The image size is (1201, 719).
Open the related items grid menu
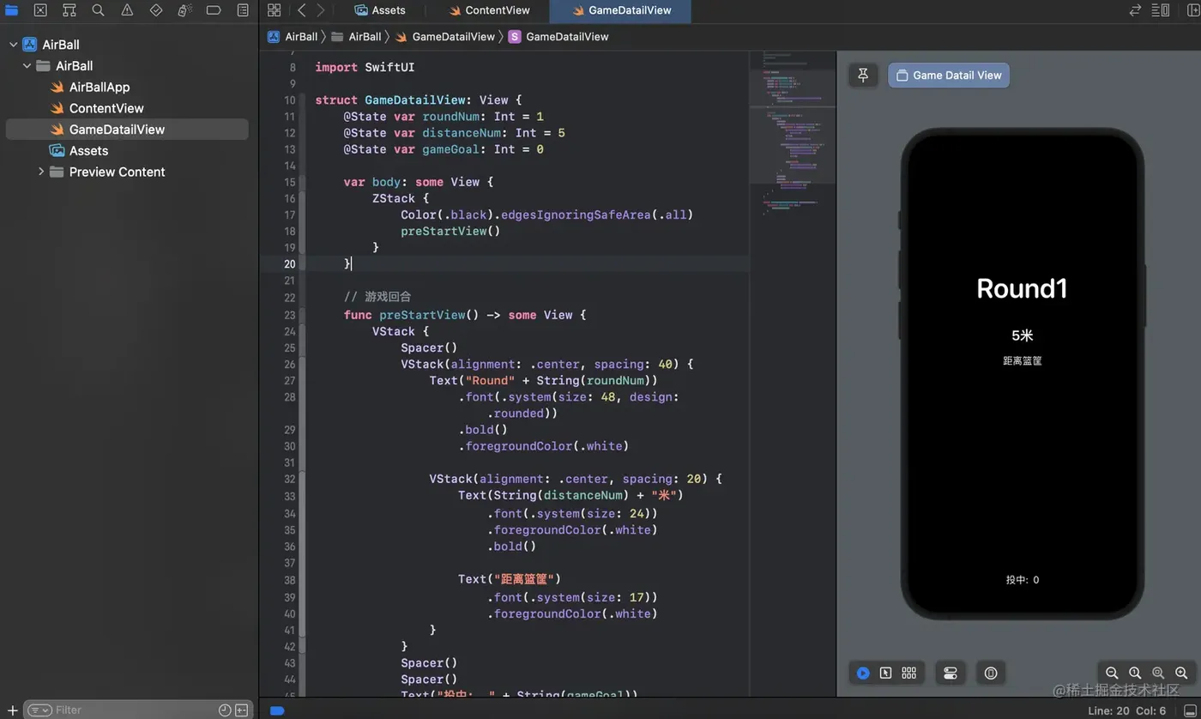(274, 10)
